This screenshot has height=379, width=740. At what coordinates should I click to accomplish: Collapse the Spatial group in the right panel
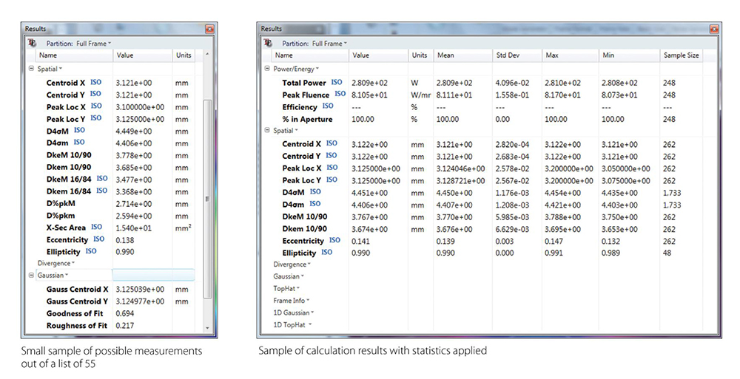pos(267,131)
